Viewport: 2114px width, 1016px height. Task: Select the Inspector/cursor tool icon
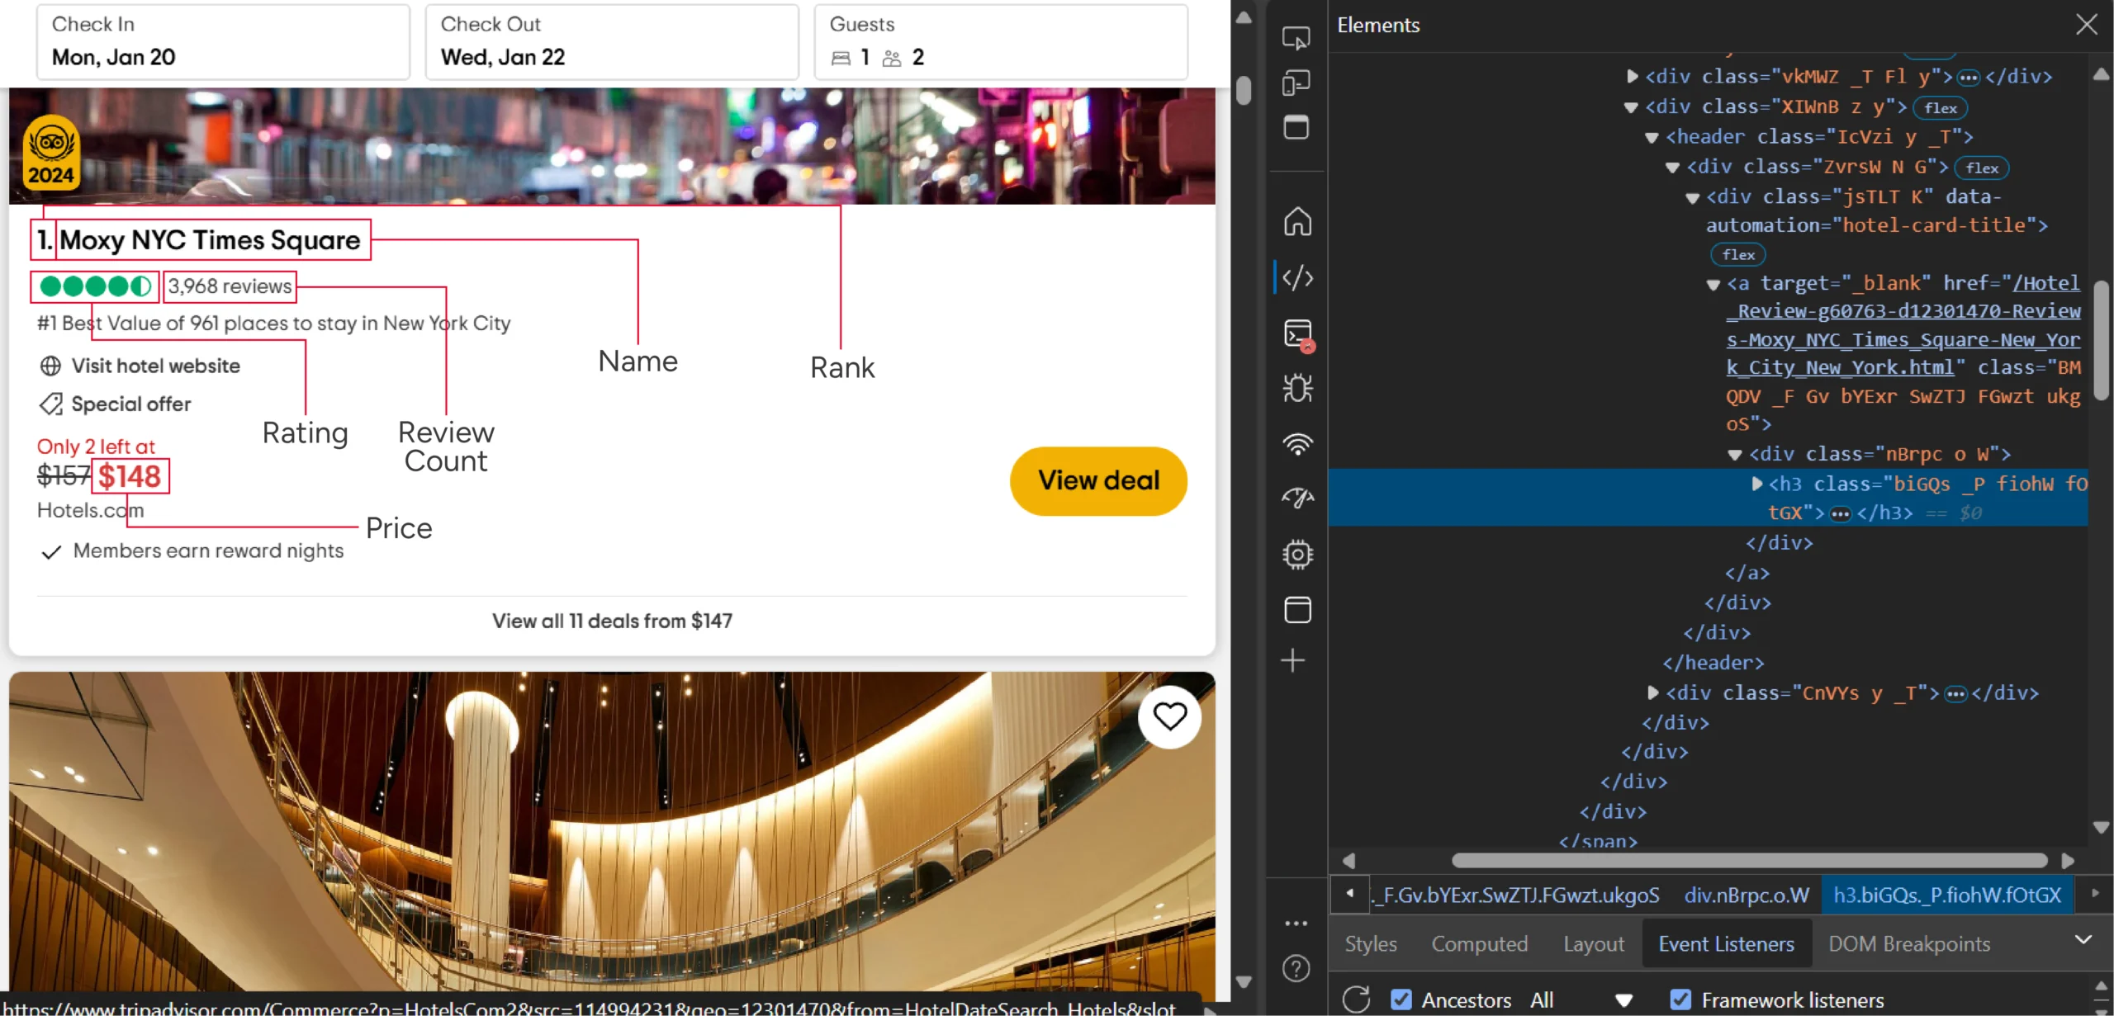point(1296,36)
